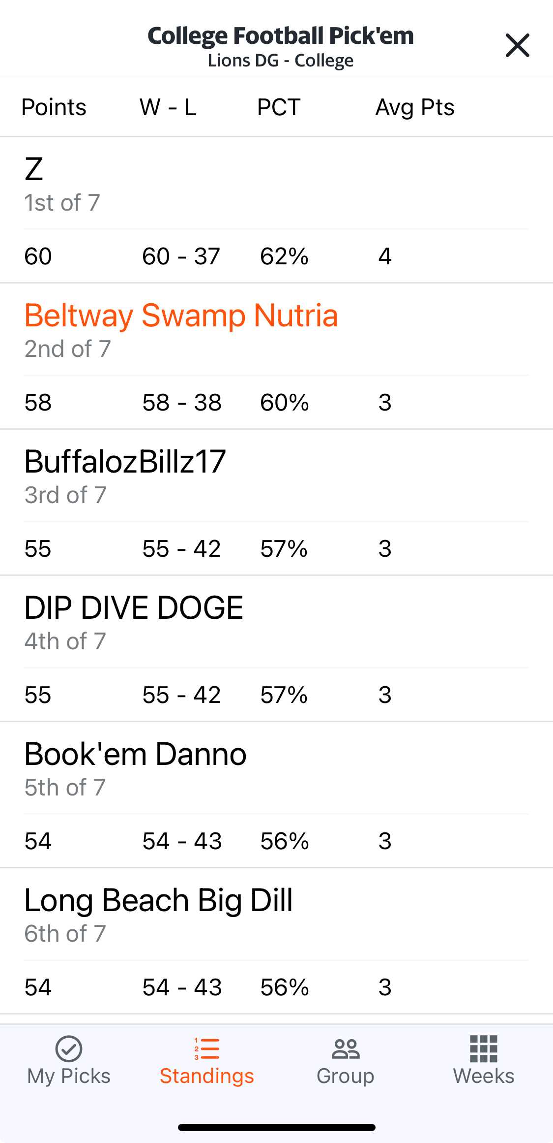This screenshot has width=553, height=1143.
Task: Sort standings by Points column
Action: (54, 107)
